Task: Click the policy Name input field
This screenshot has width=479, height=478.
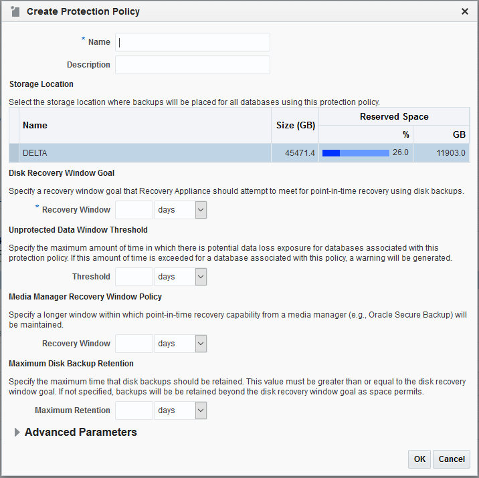Action: point(193,42)
